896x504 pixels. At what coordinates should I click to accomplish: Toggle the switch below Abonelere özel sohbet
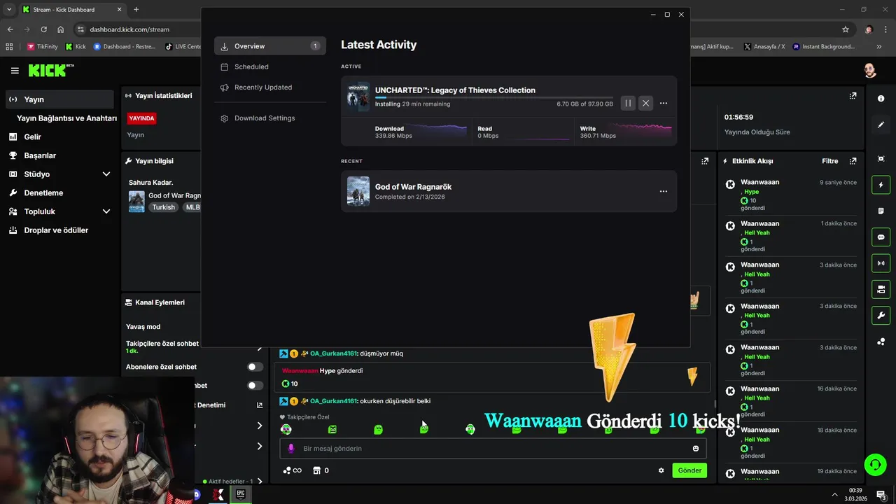tap(255, 386)
